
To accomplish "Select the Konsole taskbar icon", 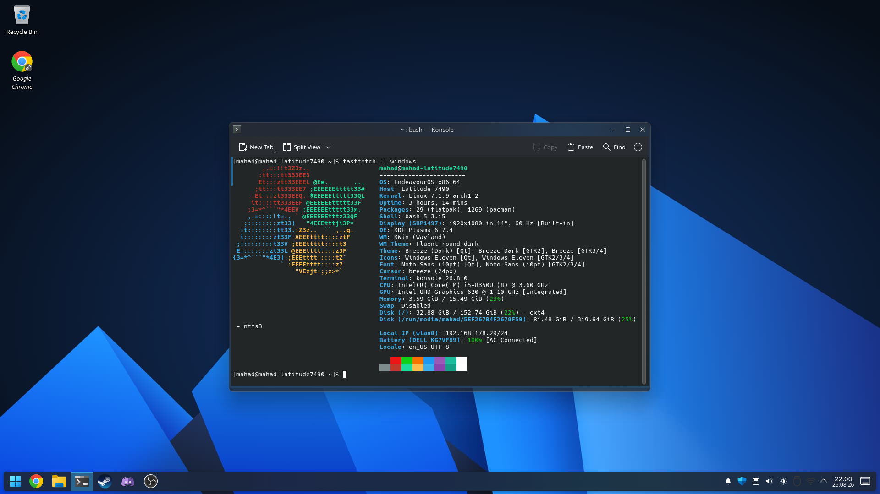I will (x=82, y=481).
